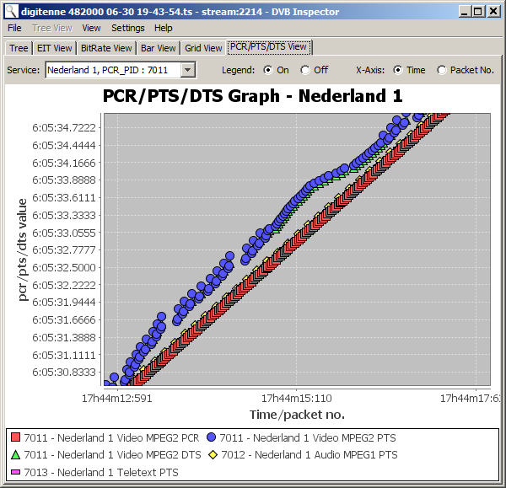Open the Settings menu

click(x=127, y=28)
